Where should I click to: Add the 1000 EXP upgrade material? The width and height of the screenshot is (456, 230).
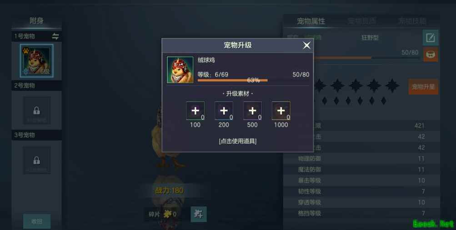pos(281,110)
